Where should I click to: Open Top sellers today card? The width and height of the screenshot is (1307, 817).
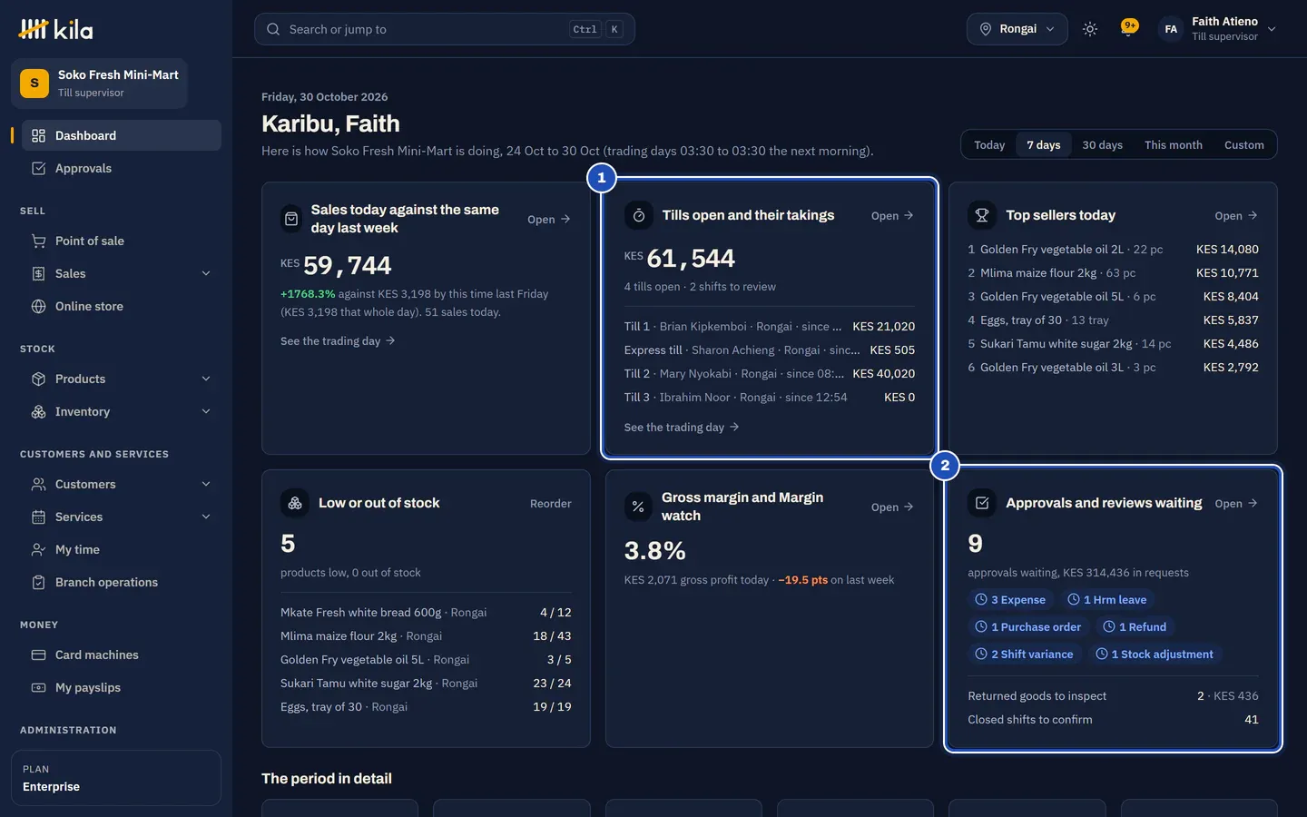click(x=1236, y=215)
